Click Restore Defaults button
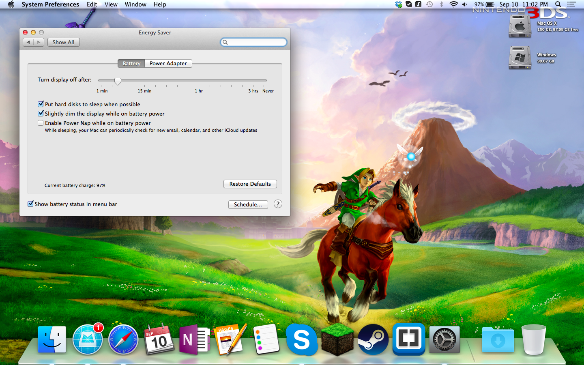Image resolution: width=584 pixels, height=365 pixels. (x=250, y=184)
